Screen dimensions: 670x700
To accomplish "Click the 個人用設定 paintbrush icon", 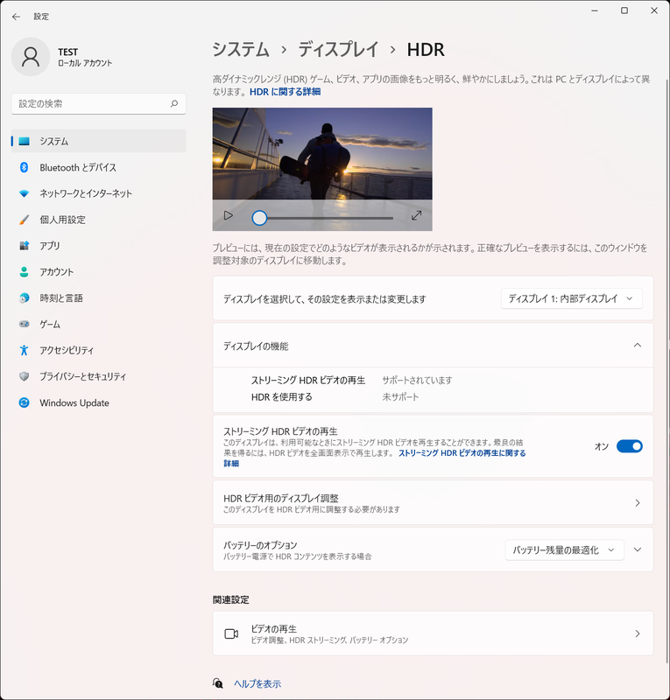I will tap(25, 220).
